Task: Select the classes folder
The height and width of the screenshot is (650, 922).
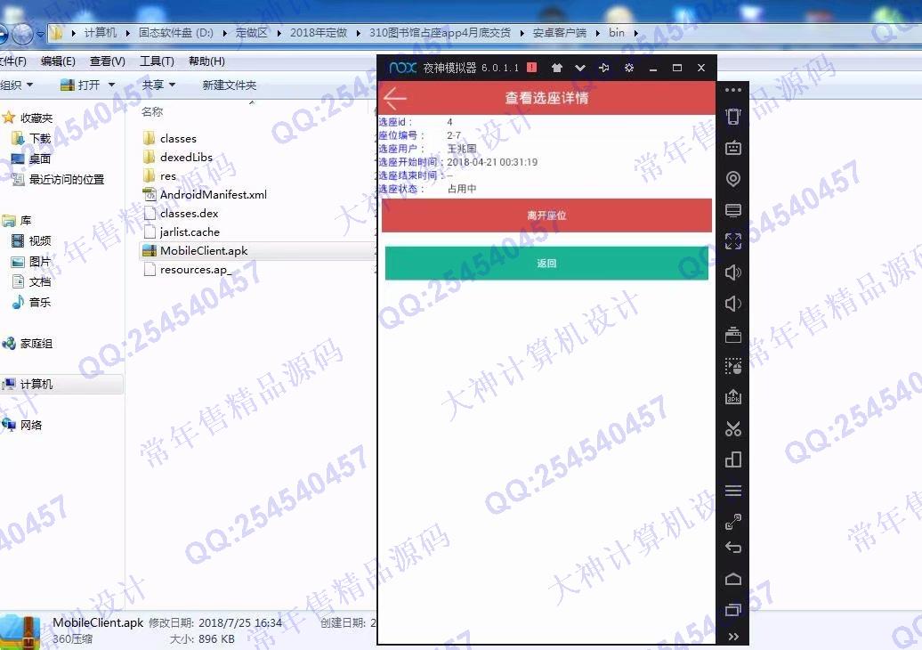Action: coord(170,138)
